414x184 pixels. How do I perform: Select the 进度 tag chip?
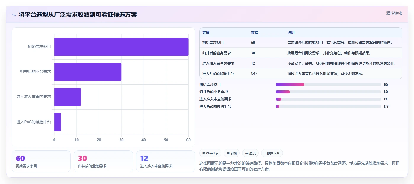pyautogui.click(x=250, y=153)
